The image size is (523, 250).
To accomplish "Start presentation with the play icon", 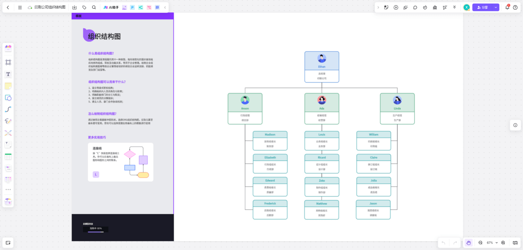I will pyautogui.click(x=396, y=7).
